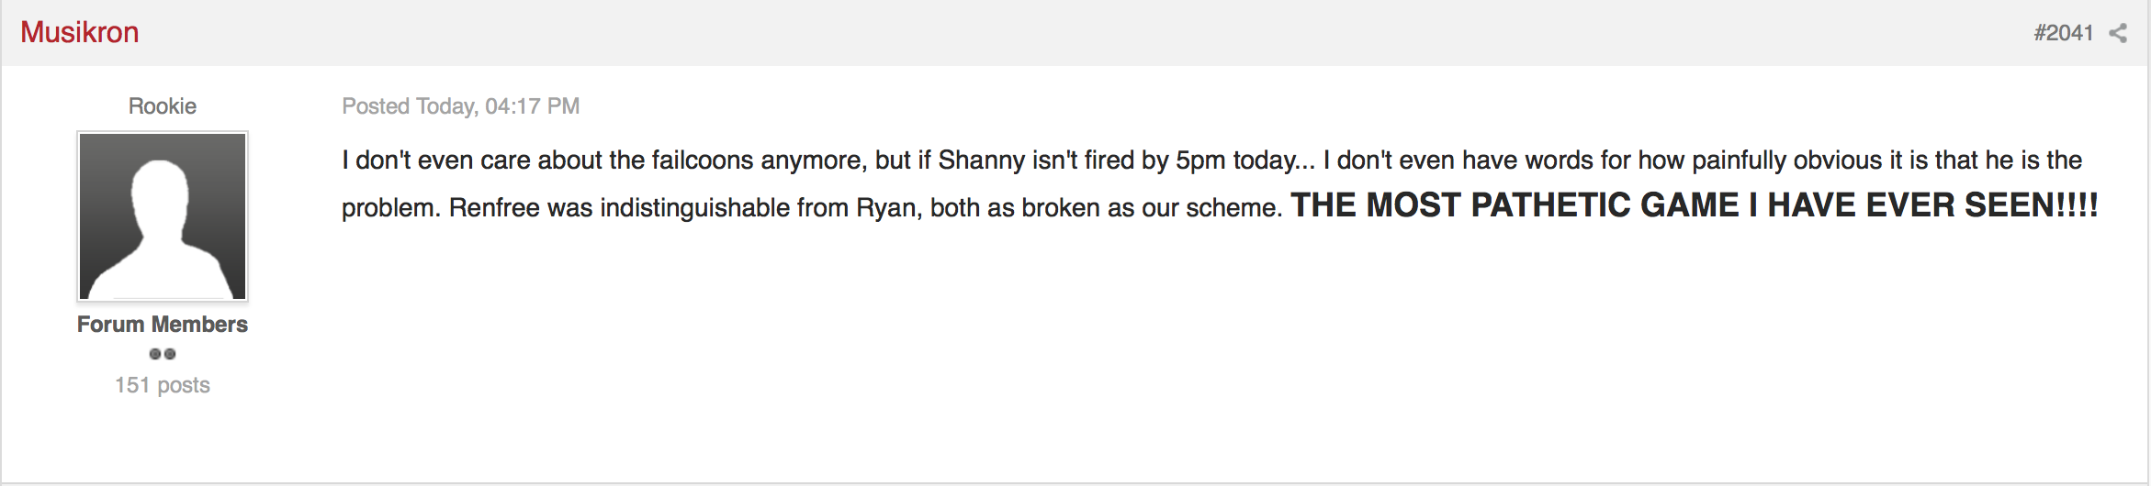Viewport: 2151px width, 486px height.
Task: Click the gray post header bar
Action: [1075, 33]
